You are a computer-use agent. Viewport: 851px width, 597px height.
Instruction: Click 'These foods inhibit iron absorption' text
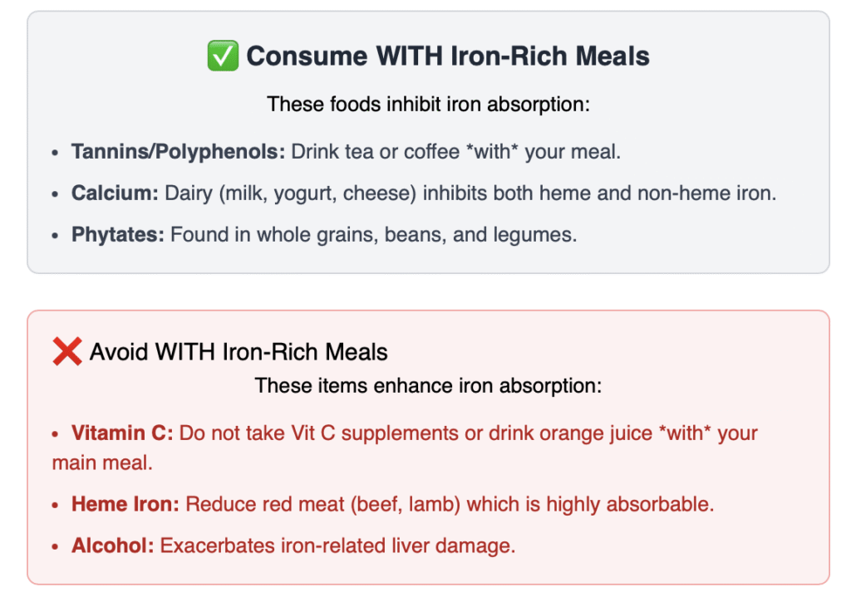pyautogui.click(x=428, y=105)
